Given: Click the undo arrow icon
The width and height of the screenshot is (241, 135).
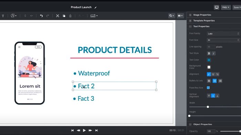Looking at the screenshot, I should [x=41, y=16].
